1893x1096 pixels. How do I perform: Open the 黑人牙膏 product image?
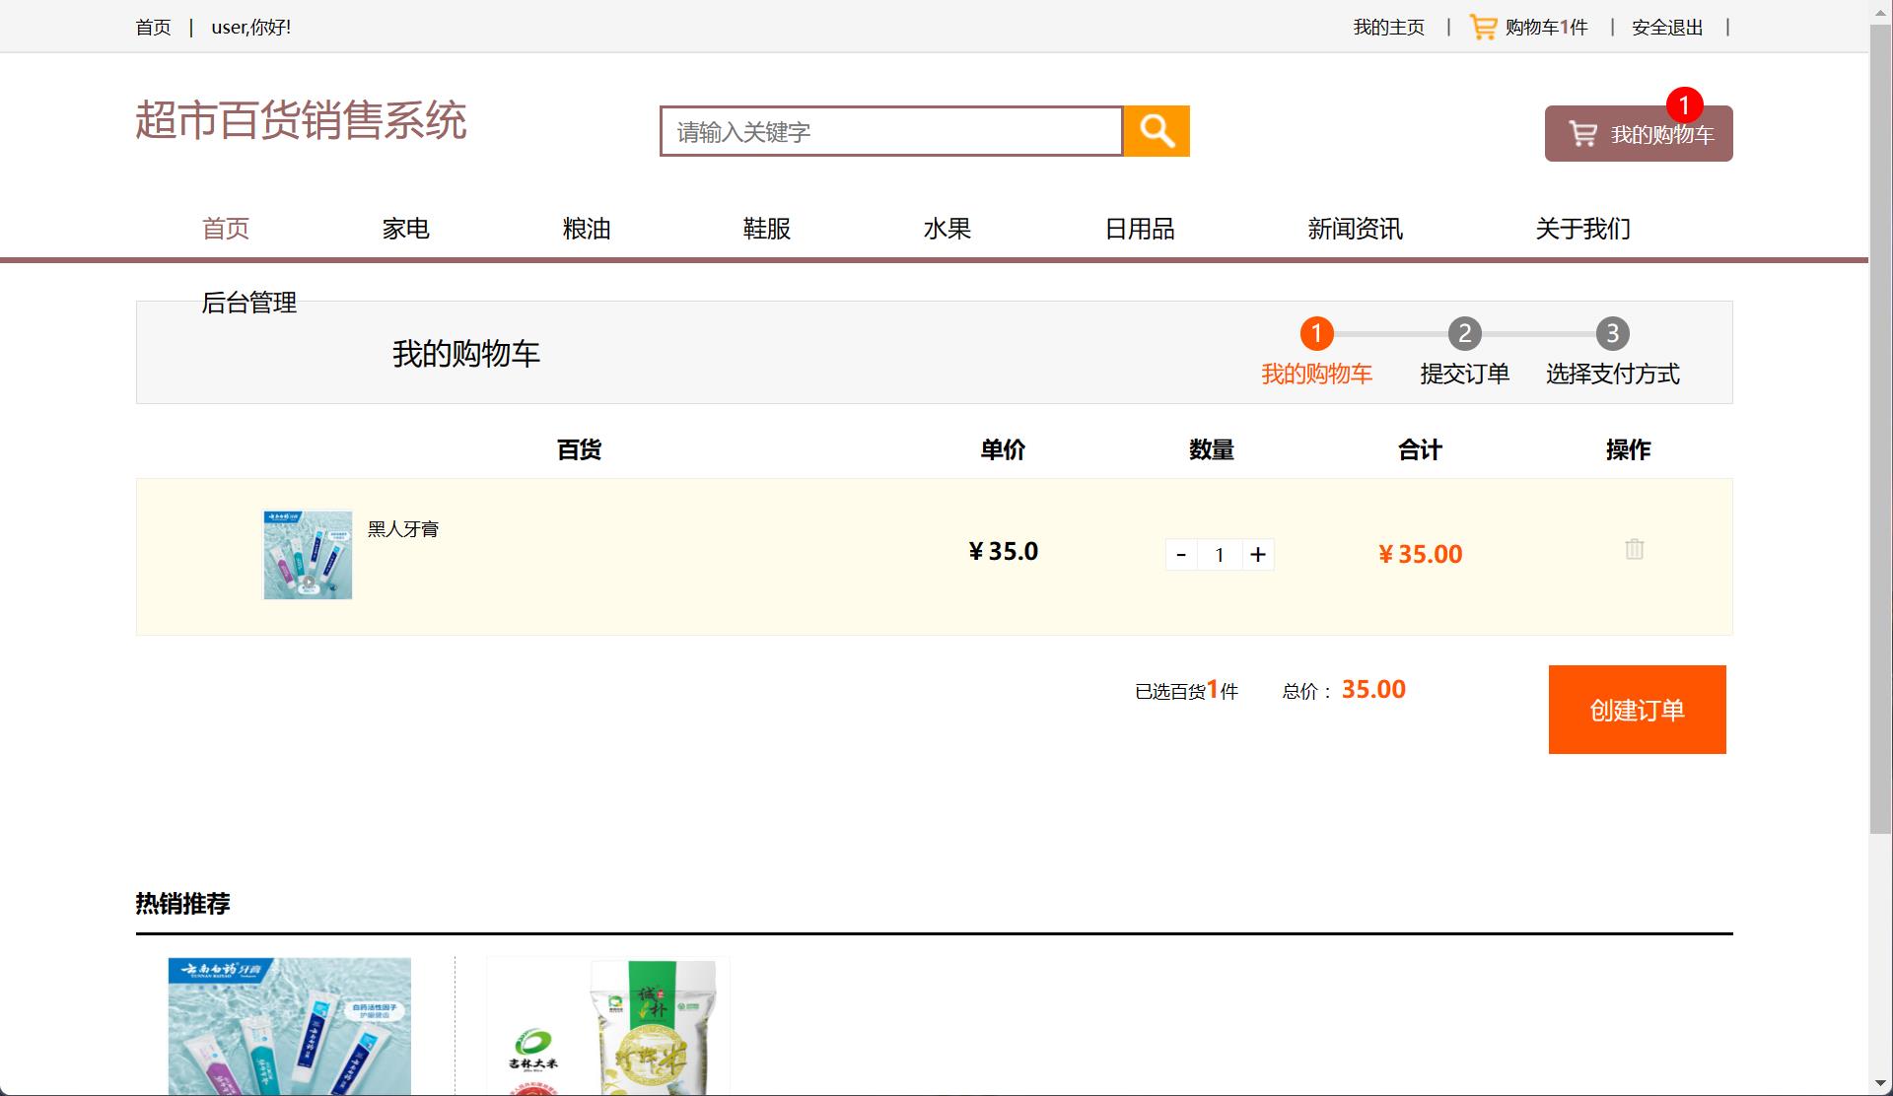pos(307,554)
